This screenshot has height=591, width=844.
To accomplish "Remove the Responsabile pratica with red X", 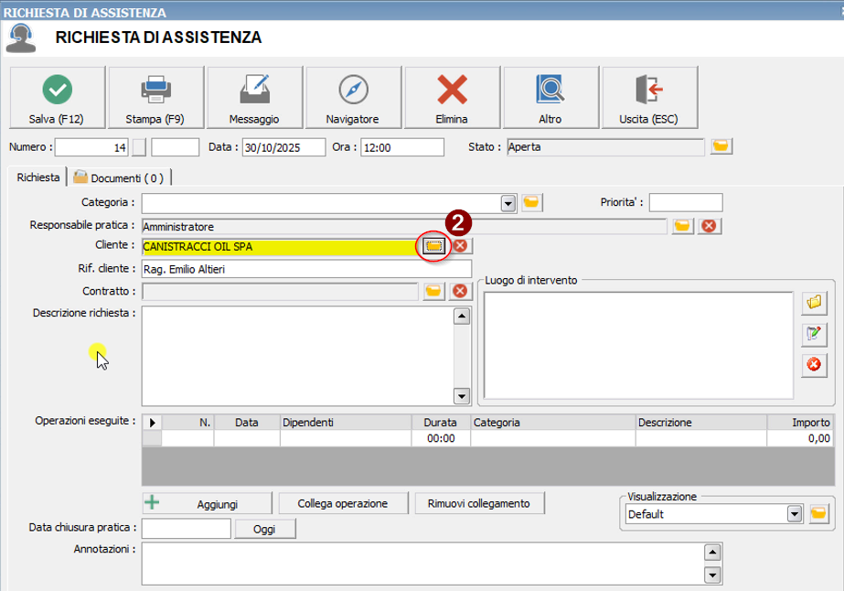I will (x=708, y=226).
